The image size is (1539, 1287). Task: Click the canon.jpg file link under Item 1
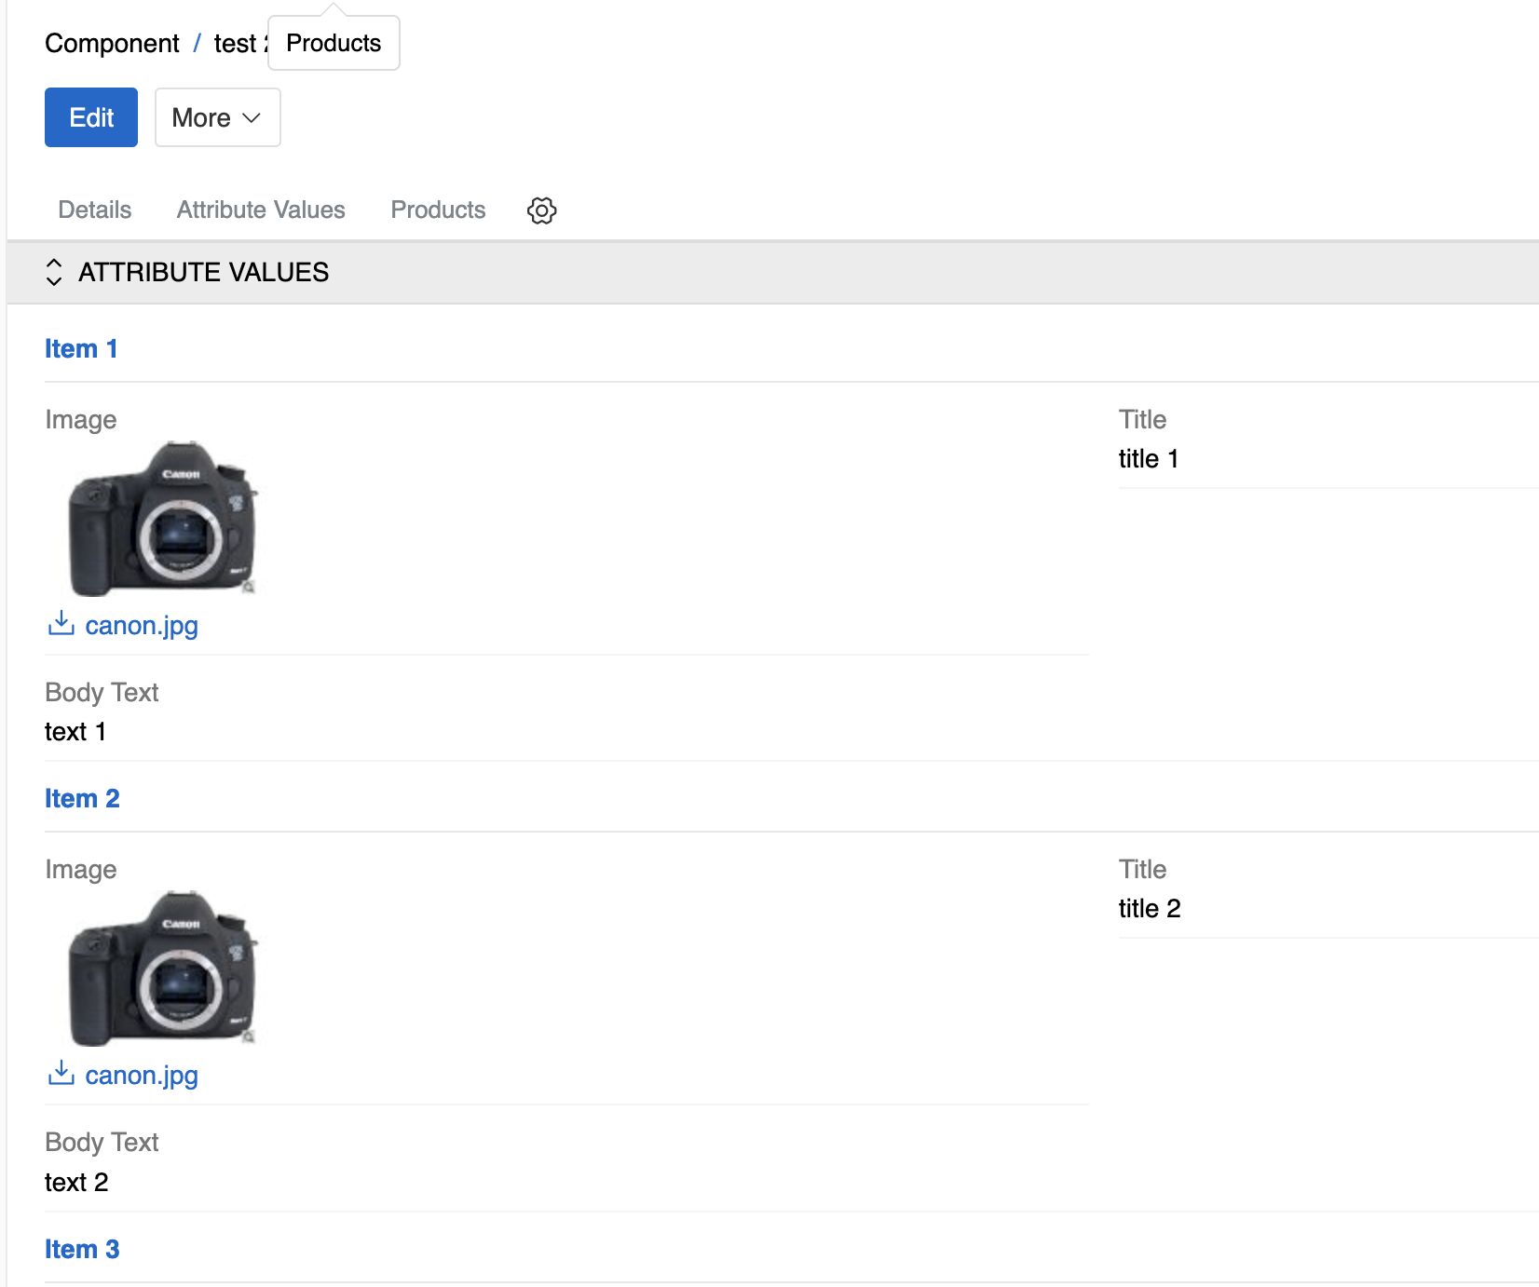tap(142, 626)
